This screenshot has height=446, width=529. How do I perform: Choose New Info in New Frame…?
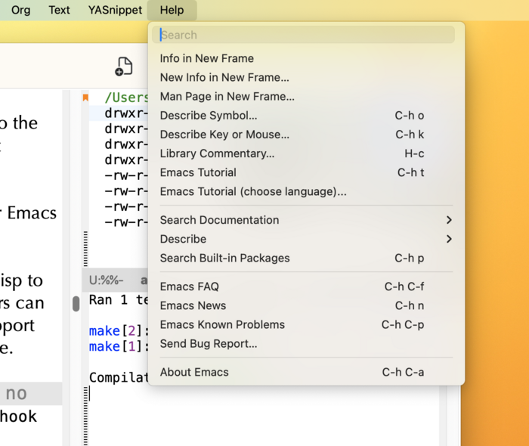coord(306,77)
